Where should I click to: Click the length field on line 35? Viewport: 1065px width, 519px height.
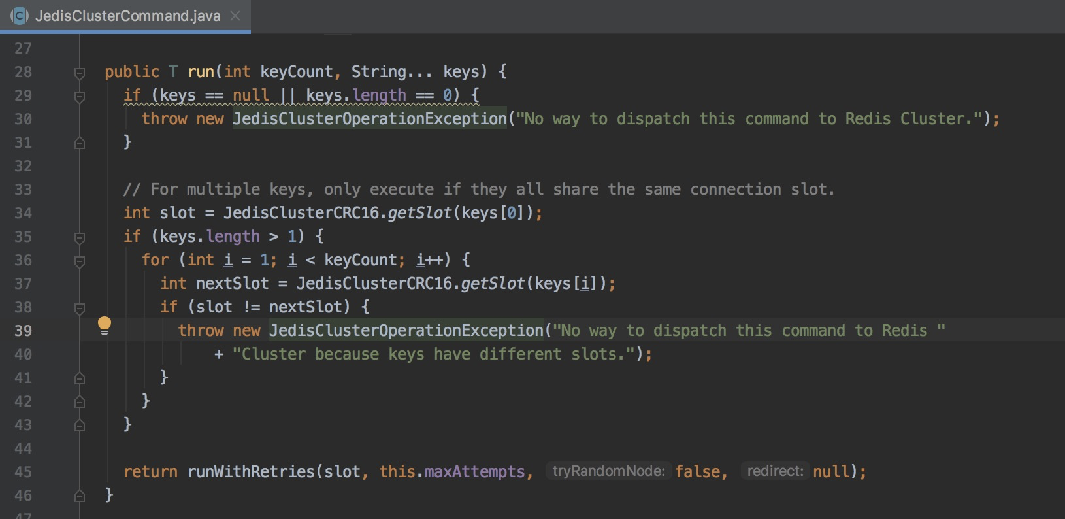(x=233, y=237)
